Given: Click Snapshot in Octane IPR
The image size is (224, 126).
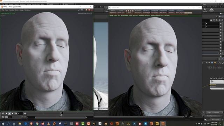Looking at the screenshot, I should (x=180, y=11).
